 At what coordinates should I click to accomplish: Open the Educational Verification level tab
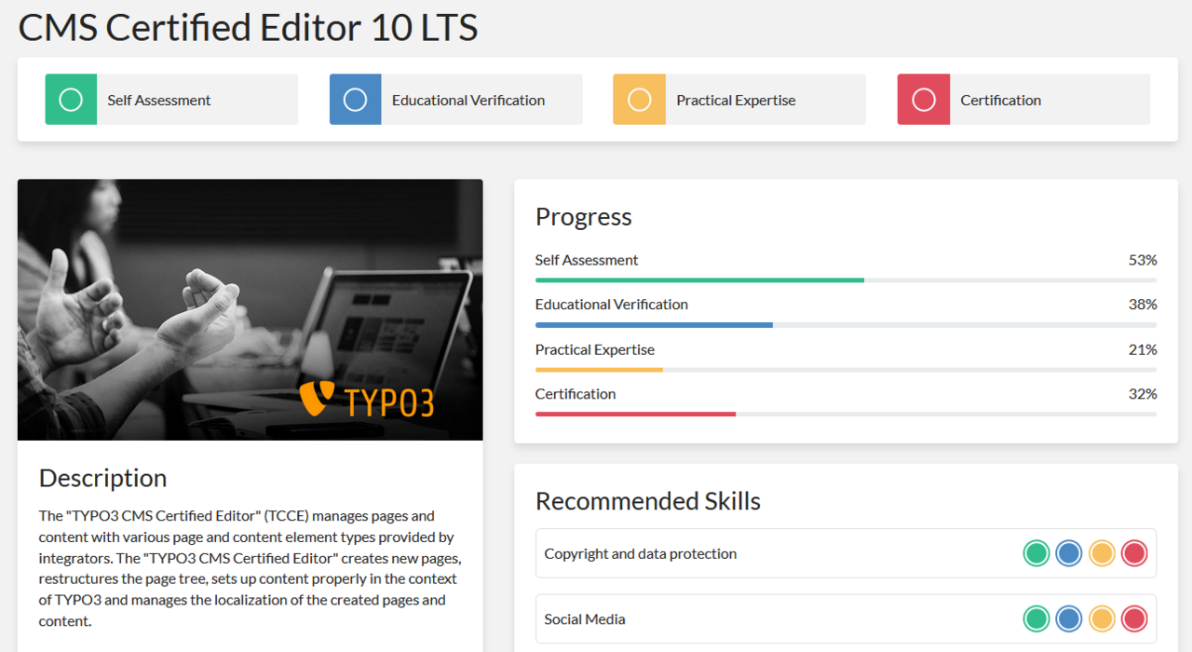tap(468, 100)
